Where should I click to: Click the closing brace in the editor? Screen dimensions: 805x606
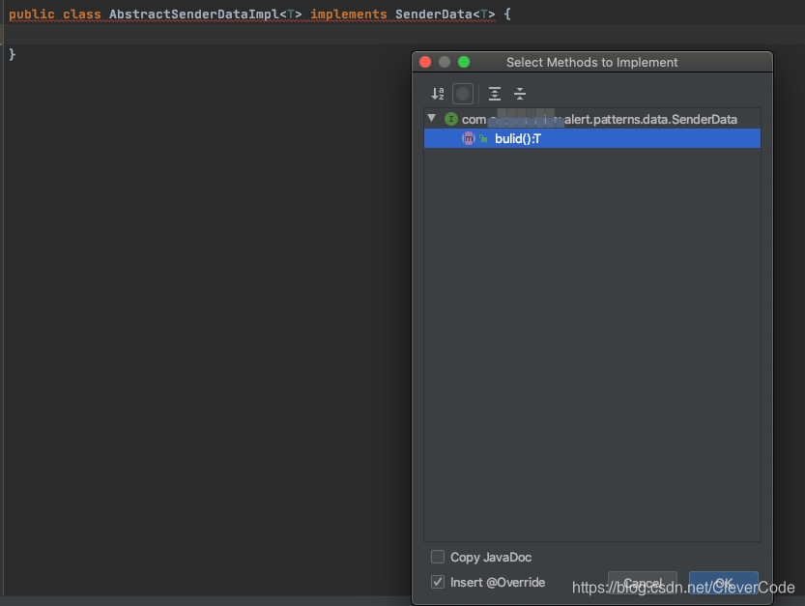tap(13, 54)
